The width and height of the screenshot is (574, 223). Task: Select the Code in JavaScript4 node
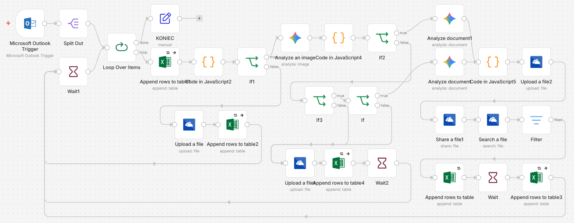[x=339, y=38]
